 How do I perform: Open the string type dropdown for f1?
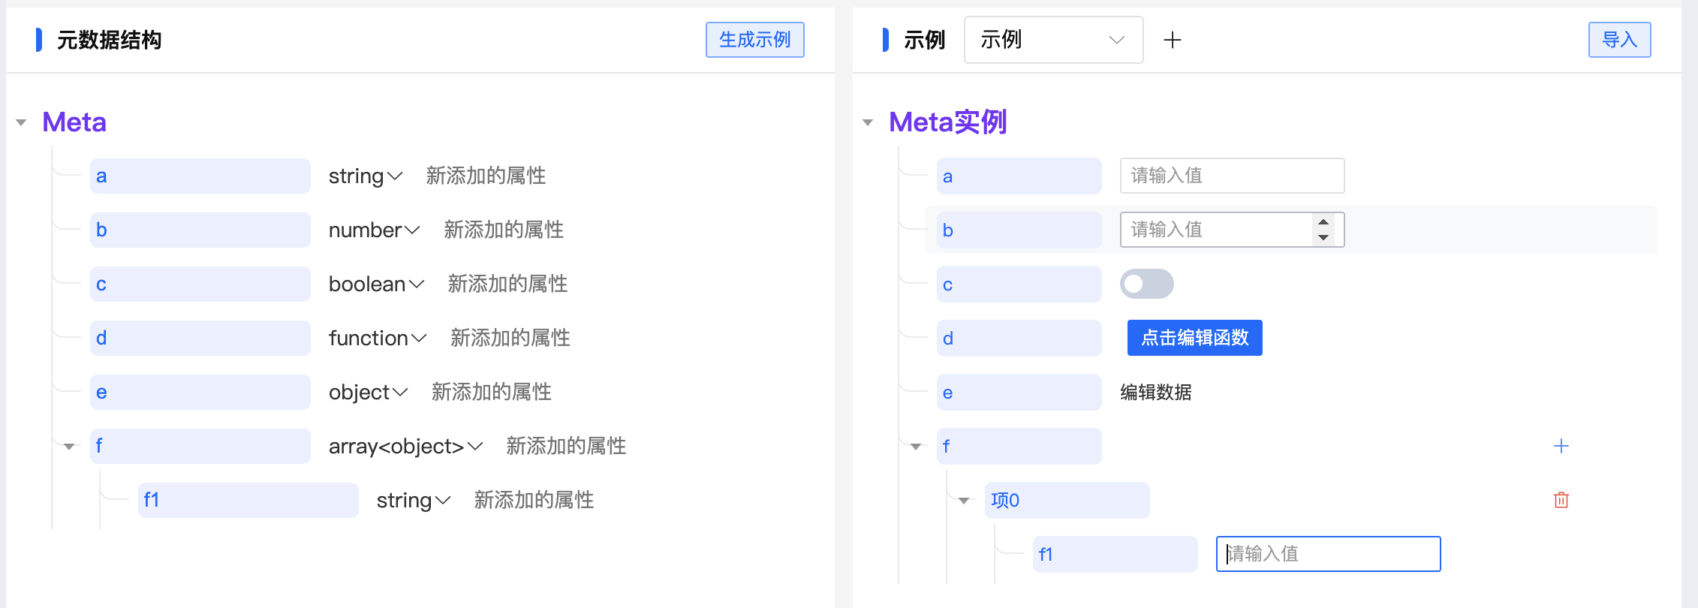pos(414,501)
